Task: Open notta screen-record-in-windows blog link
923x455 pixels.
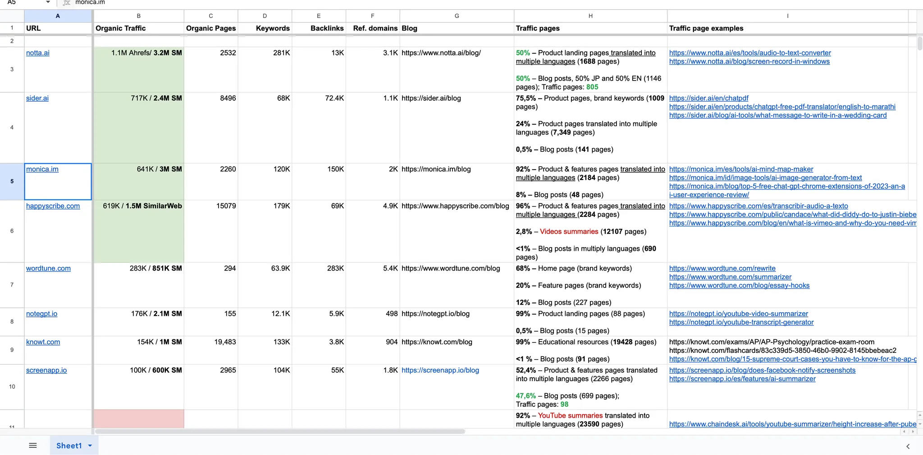Action: tap(749, 61)
